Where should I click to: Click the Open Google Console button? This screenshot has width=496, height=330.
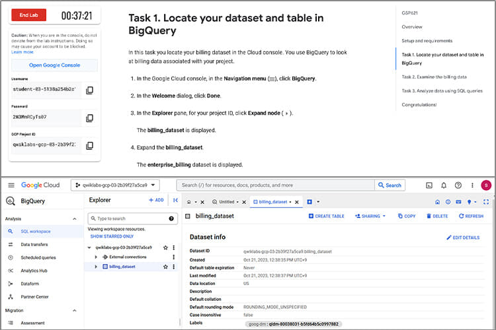click(54, 65)
